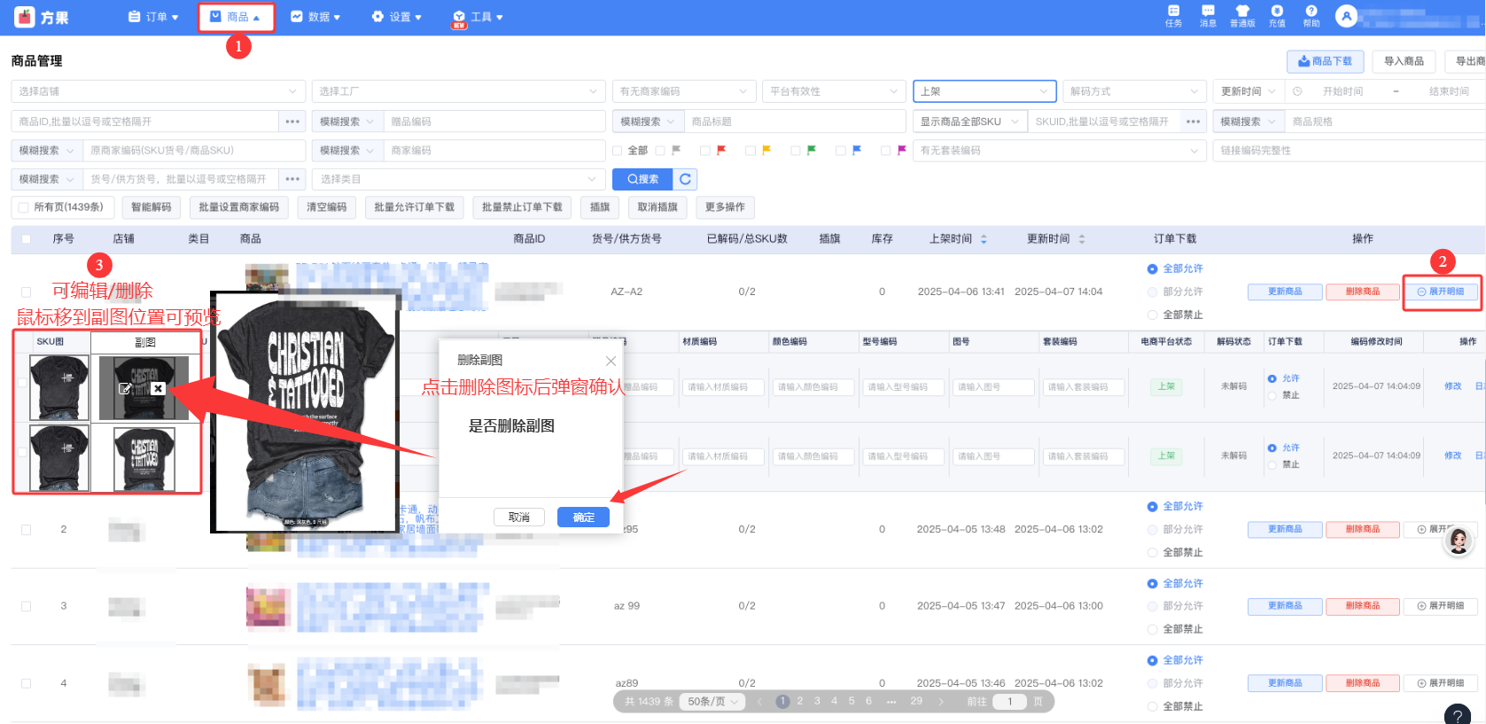Click 确定 in the 删除副图 dialog

tap(583, 518)
